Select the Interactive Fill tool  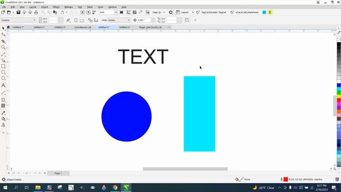pos(3,119)
